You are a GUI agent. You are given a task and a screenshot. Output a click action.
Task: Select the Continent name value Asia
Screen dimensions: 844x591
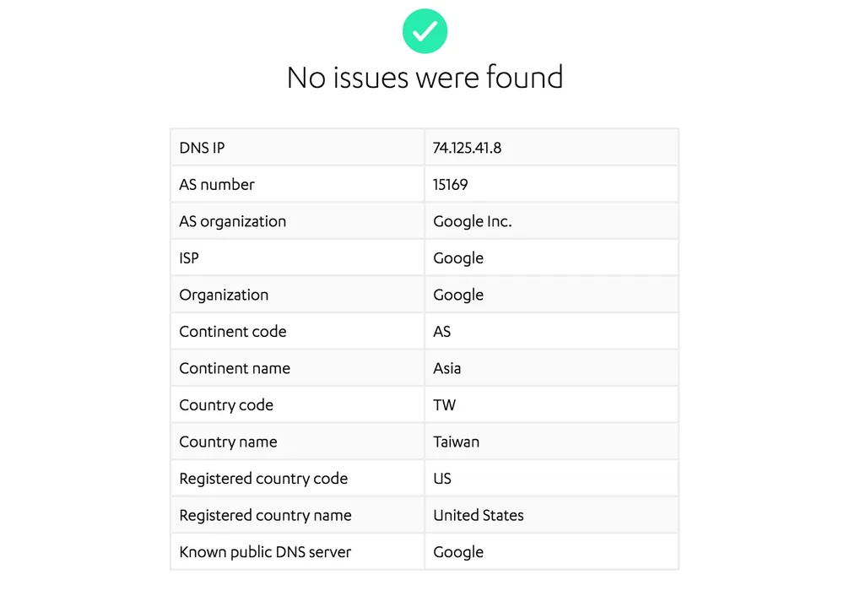pyautogui.click(x=447, y=368)
